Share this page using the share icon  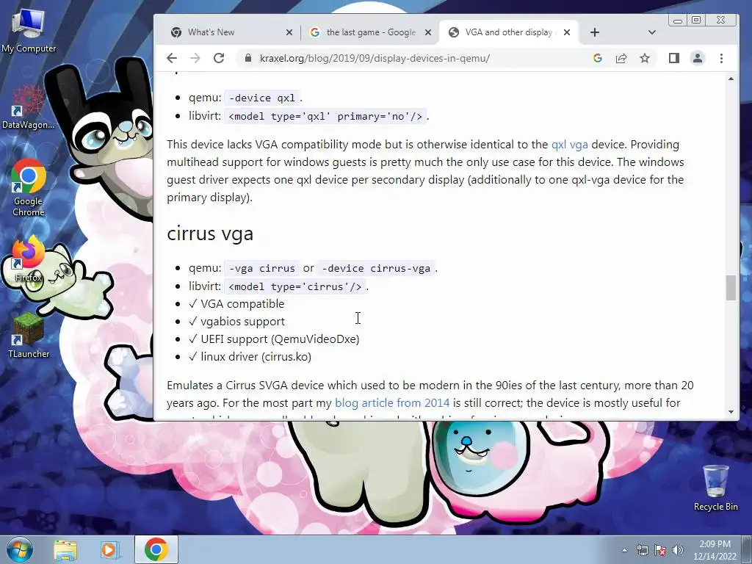(x=621, y=59)
